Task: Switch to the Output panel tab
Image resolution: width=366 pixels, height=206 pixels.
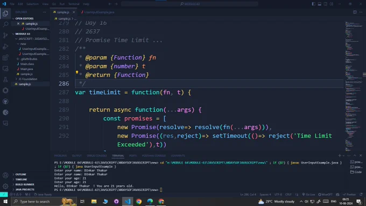Action: tap(77, 155)
